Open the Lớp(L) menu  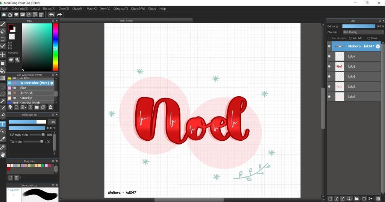36,9
